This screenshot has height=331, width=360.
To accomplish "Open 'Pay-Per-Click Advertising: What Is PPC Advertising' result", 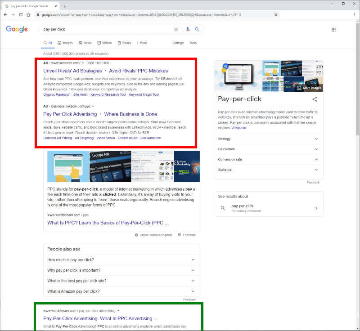I will [x=100, y=318].
